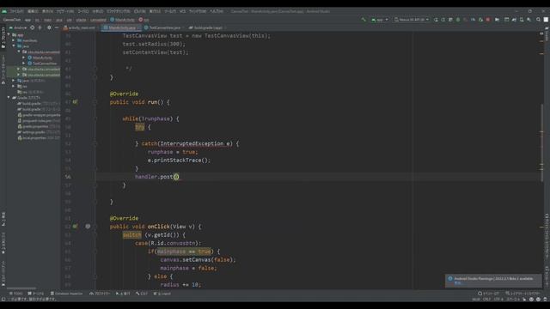Open Search Everywhere magnifier icon

538,20
